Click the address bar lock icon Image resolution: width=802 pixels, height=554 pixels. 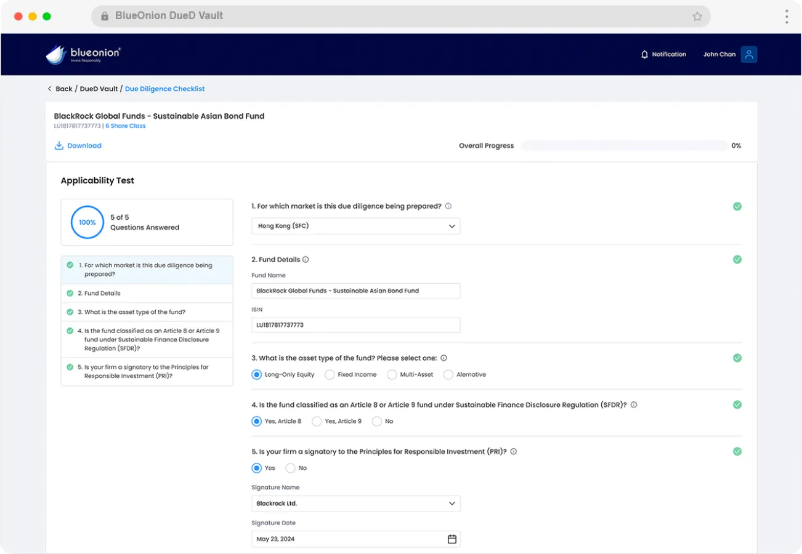104,16
